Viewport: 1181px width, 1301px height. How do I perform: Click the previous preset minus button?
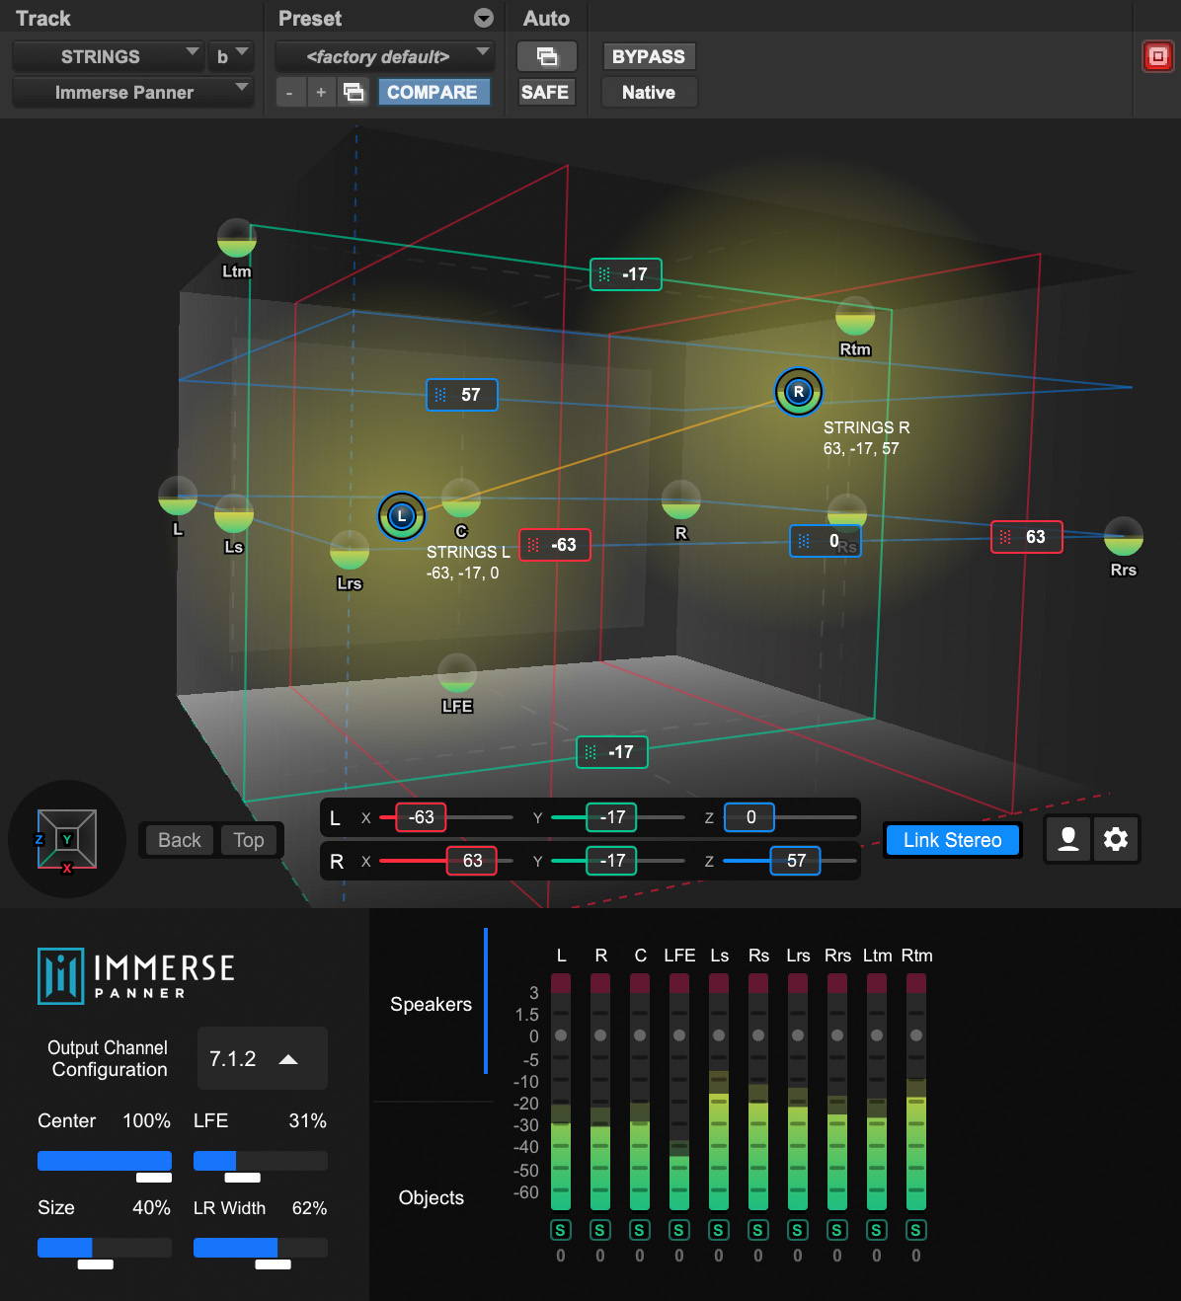coord(289,92)
